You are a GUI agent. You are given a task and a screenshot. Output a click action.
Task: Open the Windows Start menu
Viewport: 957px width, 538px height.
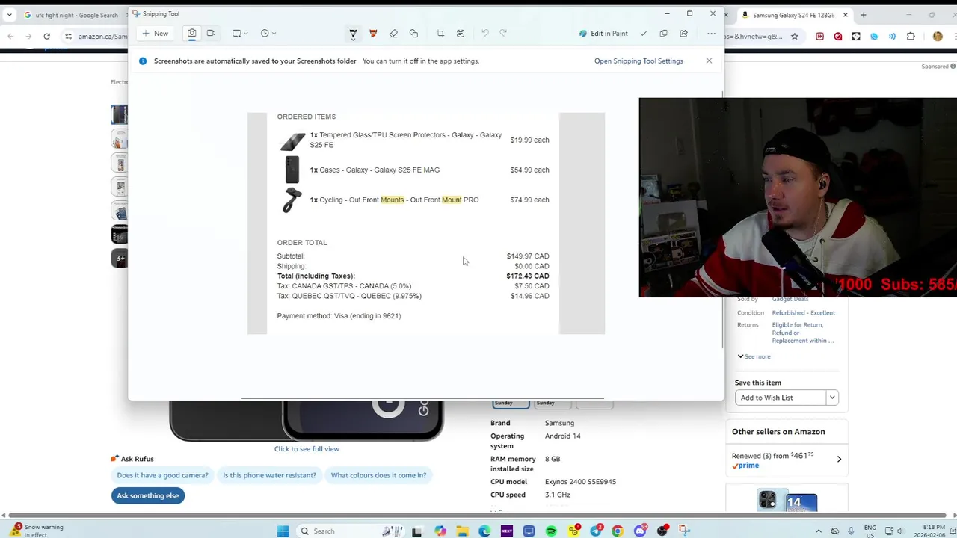pyautogui.click(x=283, y=531)
